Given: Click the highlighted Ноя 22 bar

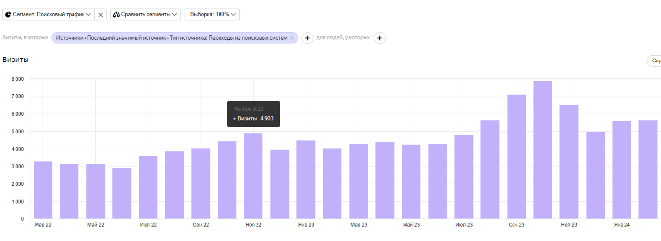Looking at the screenshot, I should coord(253,176).
